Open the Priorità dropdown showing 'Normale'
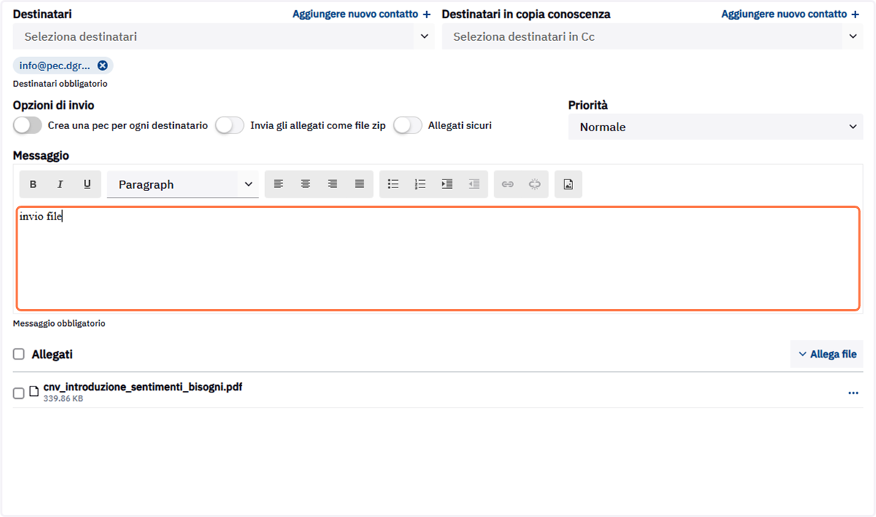876x517 pixels. pyautogui.click(x=715, y=127)
